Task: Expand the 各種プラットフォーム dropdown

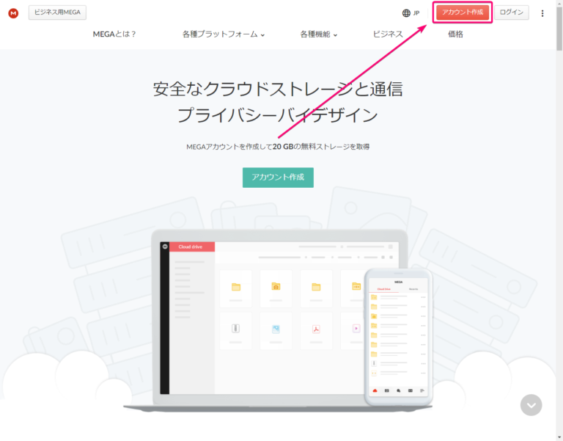Action: (x=224, y=34)
